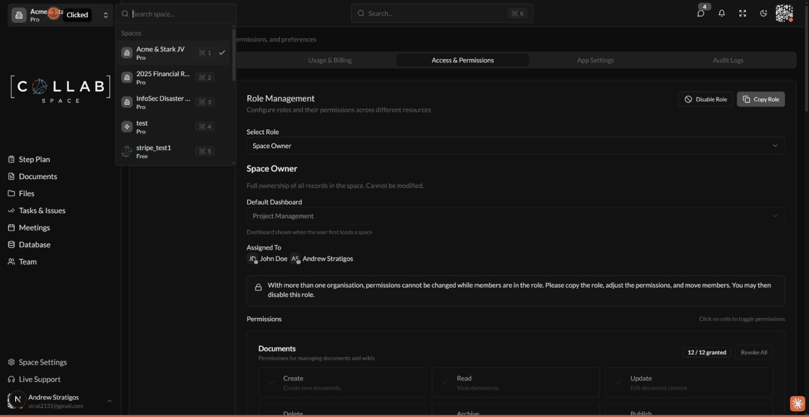809x417 pixels.
Task: Click the Copy Role button
Action: click(761, 98)
